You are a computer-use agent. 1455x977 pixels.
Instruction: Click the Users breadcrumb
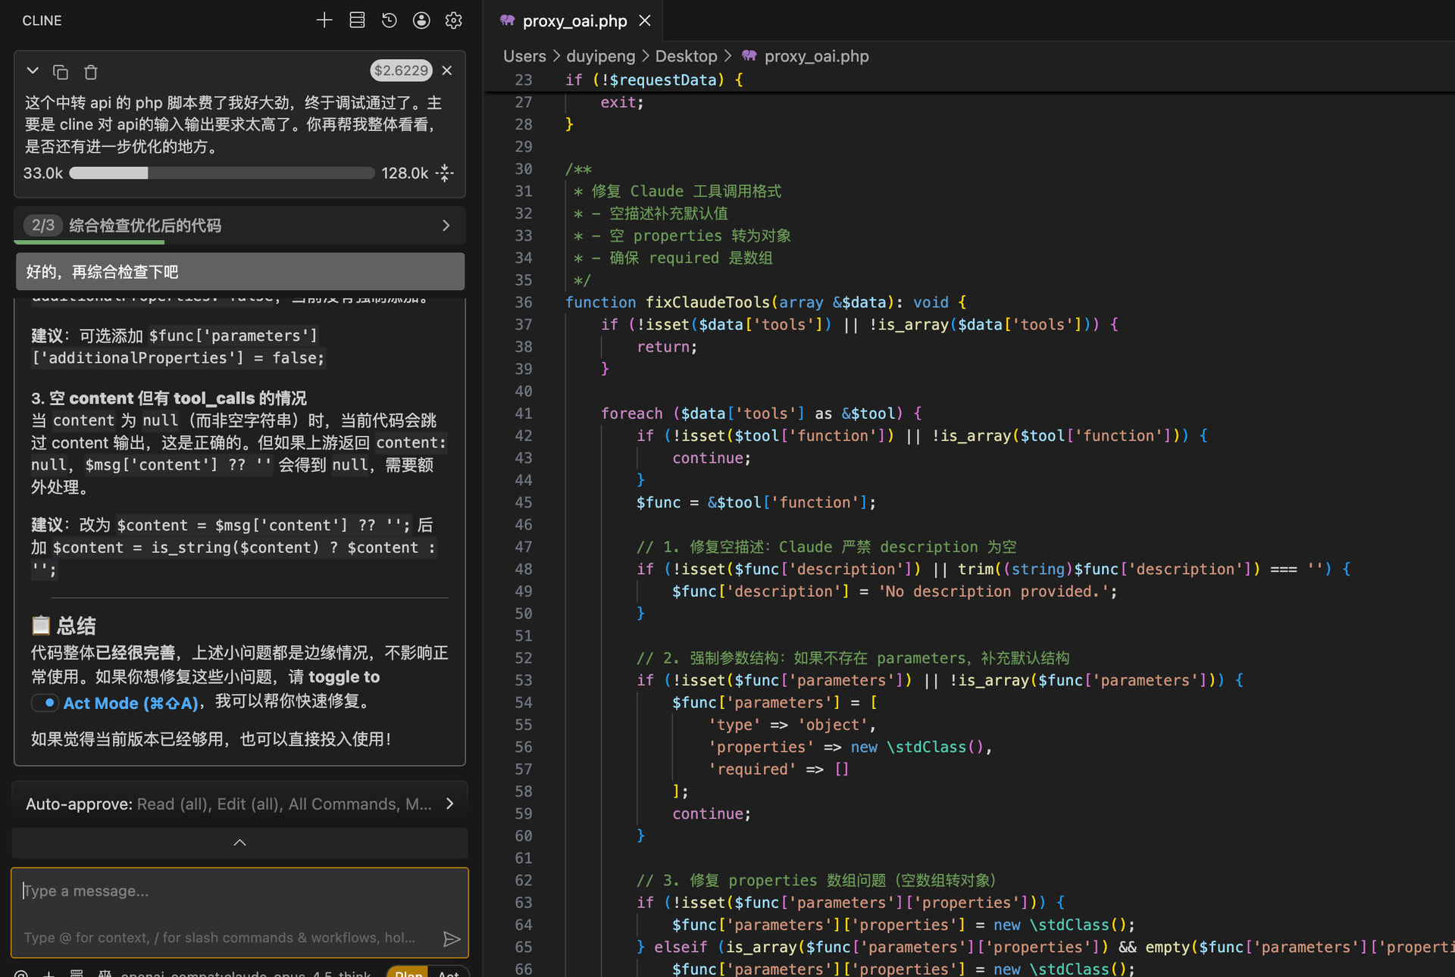point(524,56)
